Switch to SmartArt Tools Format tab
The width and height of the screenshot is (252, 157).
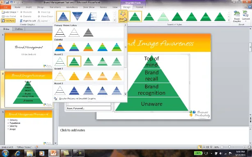pos(140,7)
